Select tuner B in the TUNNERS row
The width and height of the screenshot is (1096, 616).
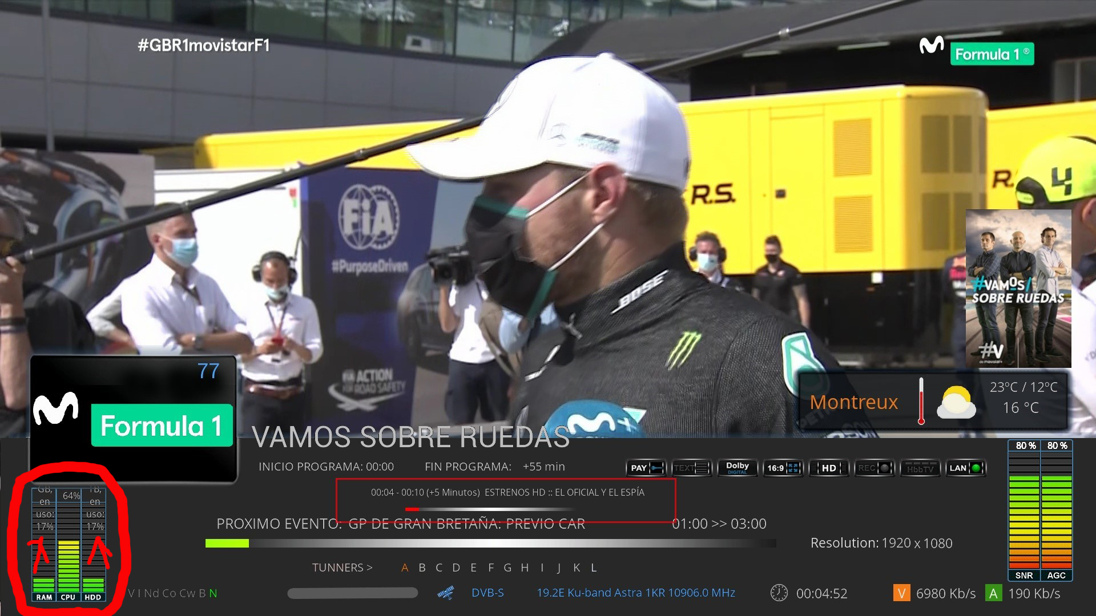coord(422,568)
